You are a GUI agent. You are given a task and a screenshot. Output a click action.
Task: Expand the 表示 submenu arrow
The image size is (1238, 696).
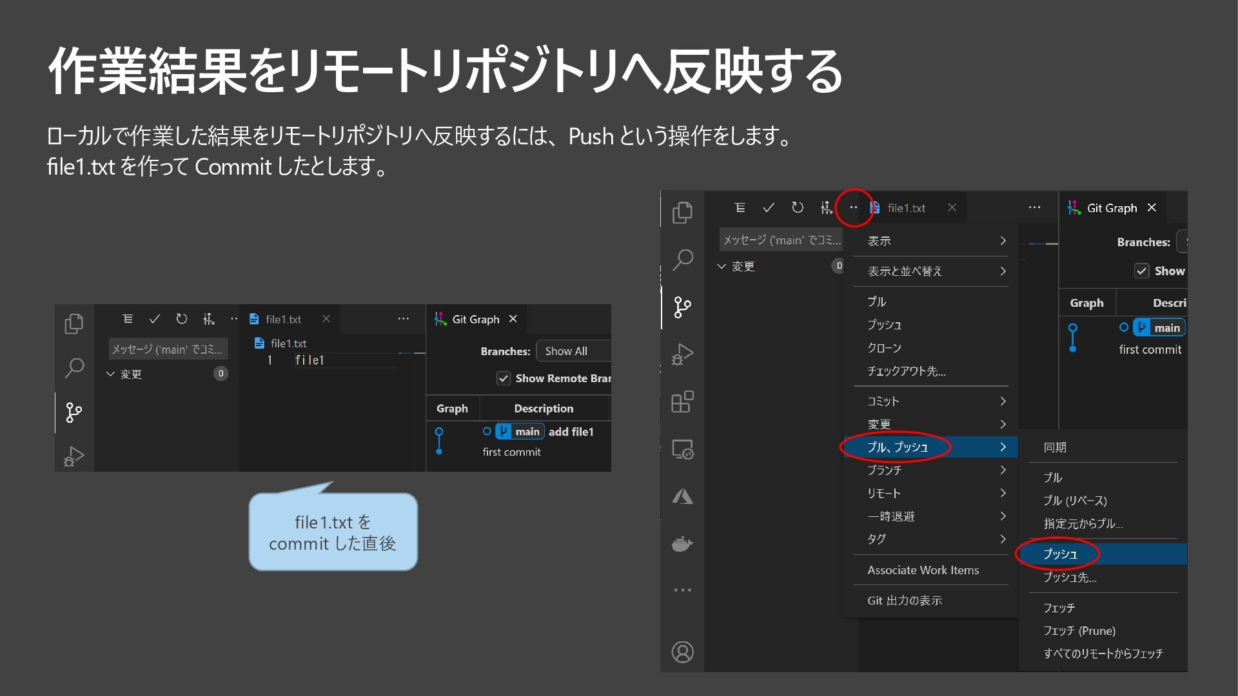(1003, 240)
